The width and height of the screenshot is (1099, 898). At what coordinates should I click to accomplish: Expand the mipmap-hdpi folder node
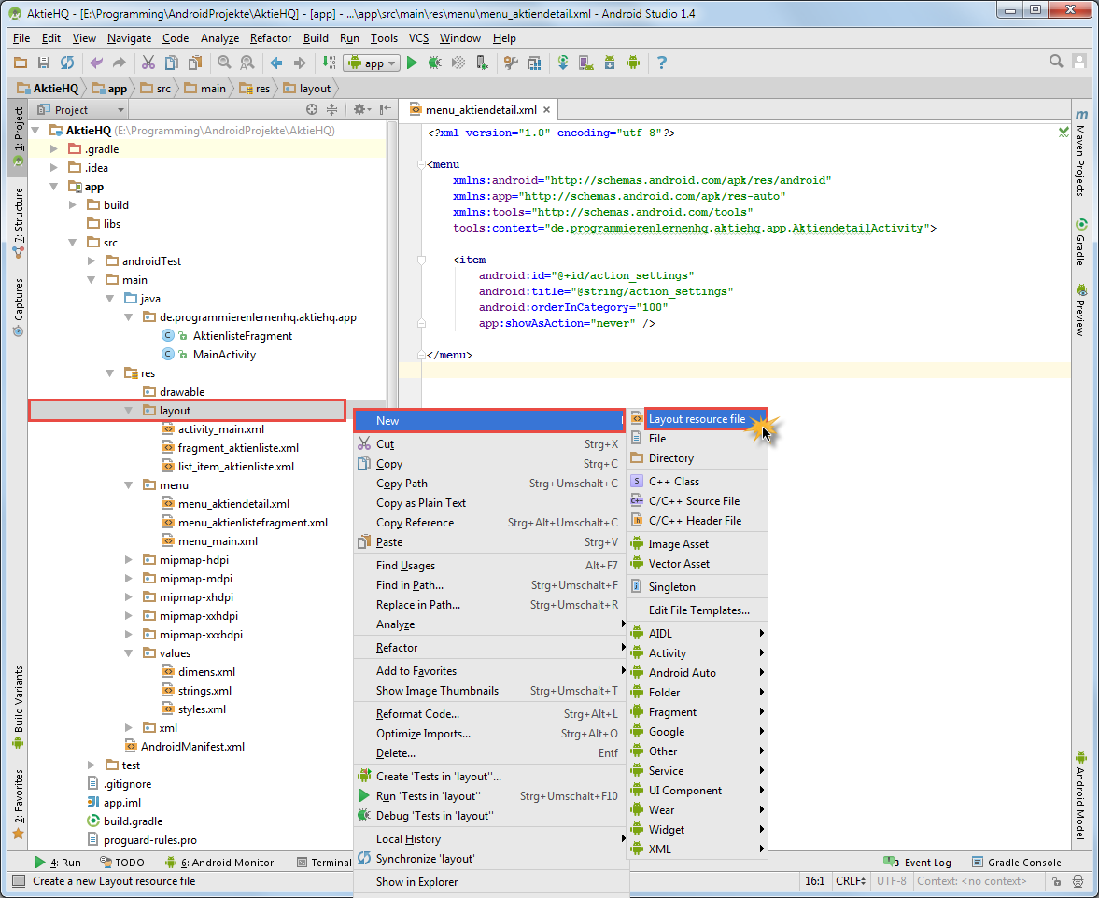(129, 560)
